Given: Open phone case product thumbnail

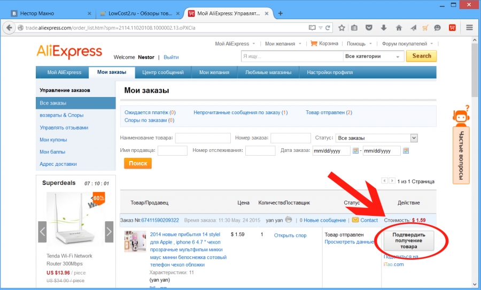Looking at the screenshot, I should [135, 241].
